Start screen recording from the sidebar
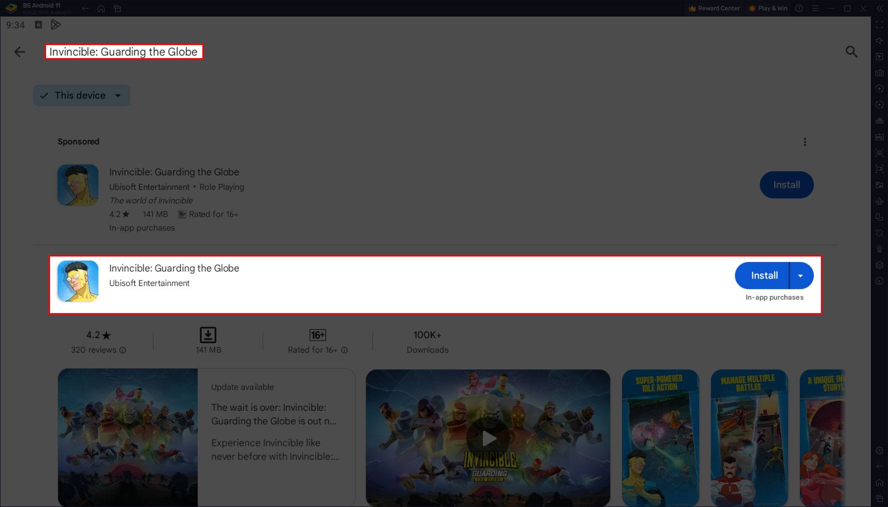888x507 pixels. click(879, 169)
